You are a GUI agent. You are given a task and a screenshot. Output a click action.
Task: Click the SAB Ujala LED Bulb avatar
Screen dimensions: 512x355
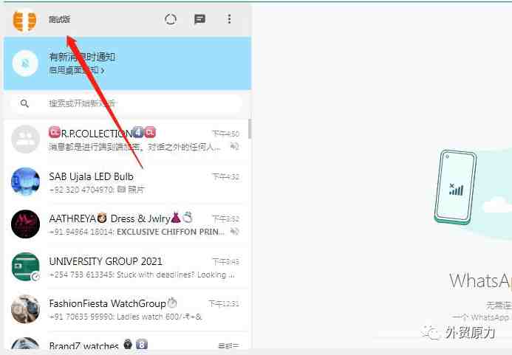click(25, 182)
